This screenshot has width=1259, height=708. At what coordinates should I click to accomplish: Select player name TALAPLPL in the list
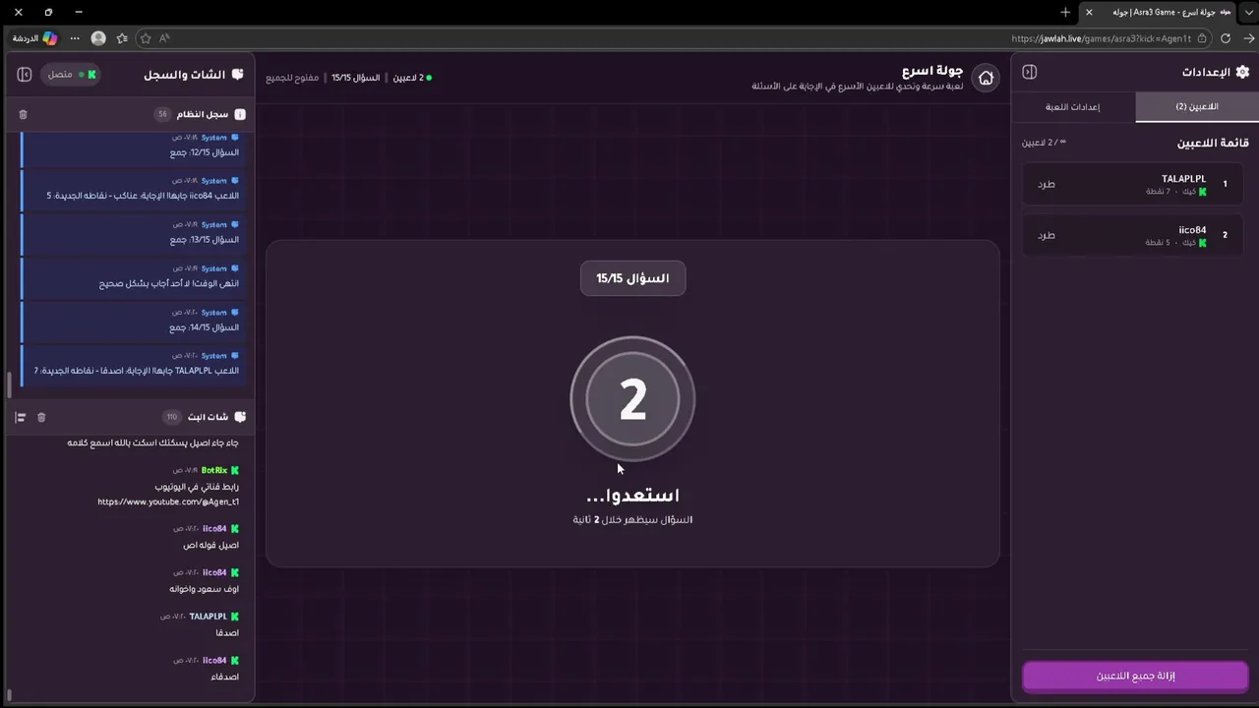pos(1183,179)
